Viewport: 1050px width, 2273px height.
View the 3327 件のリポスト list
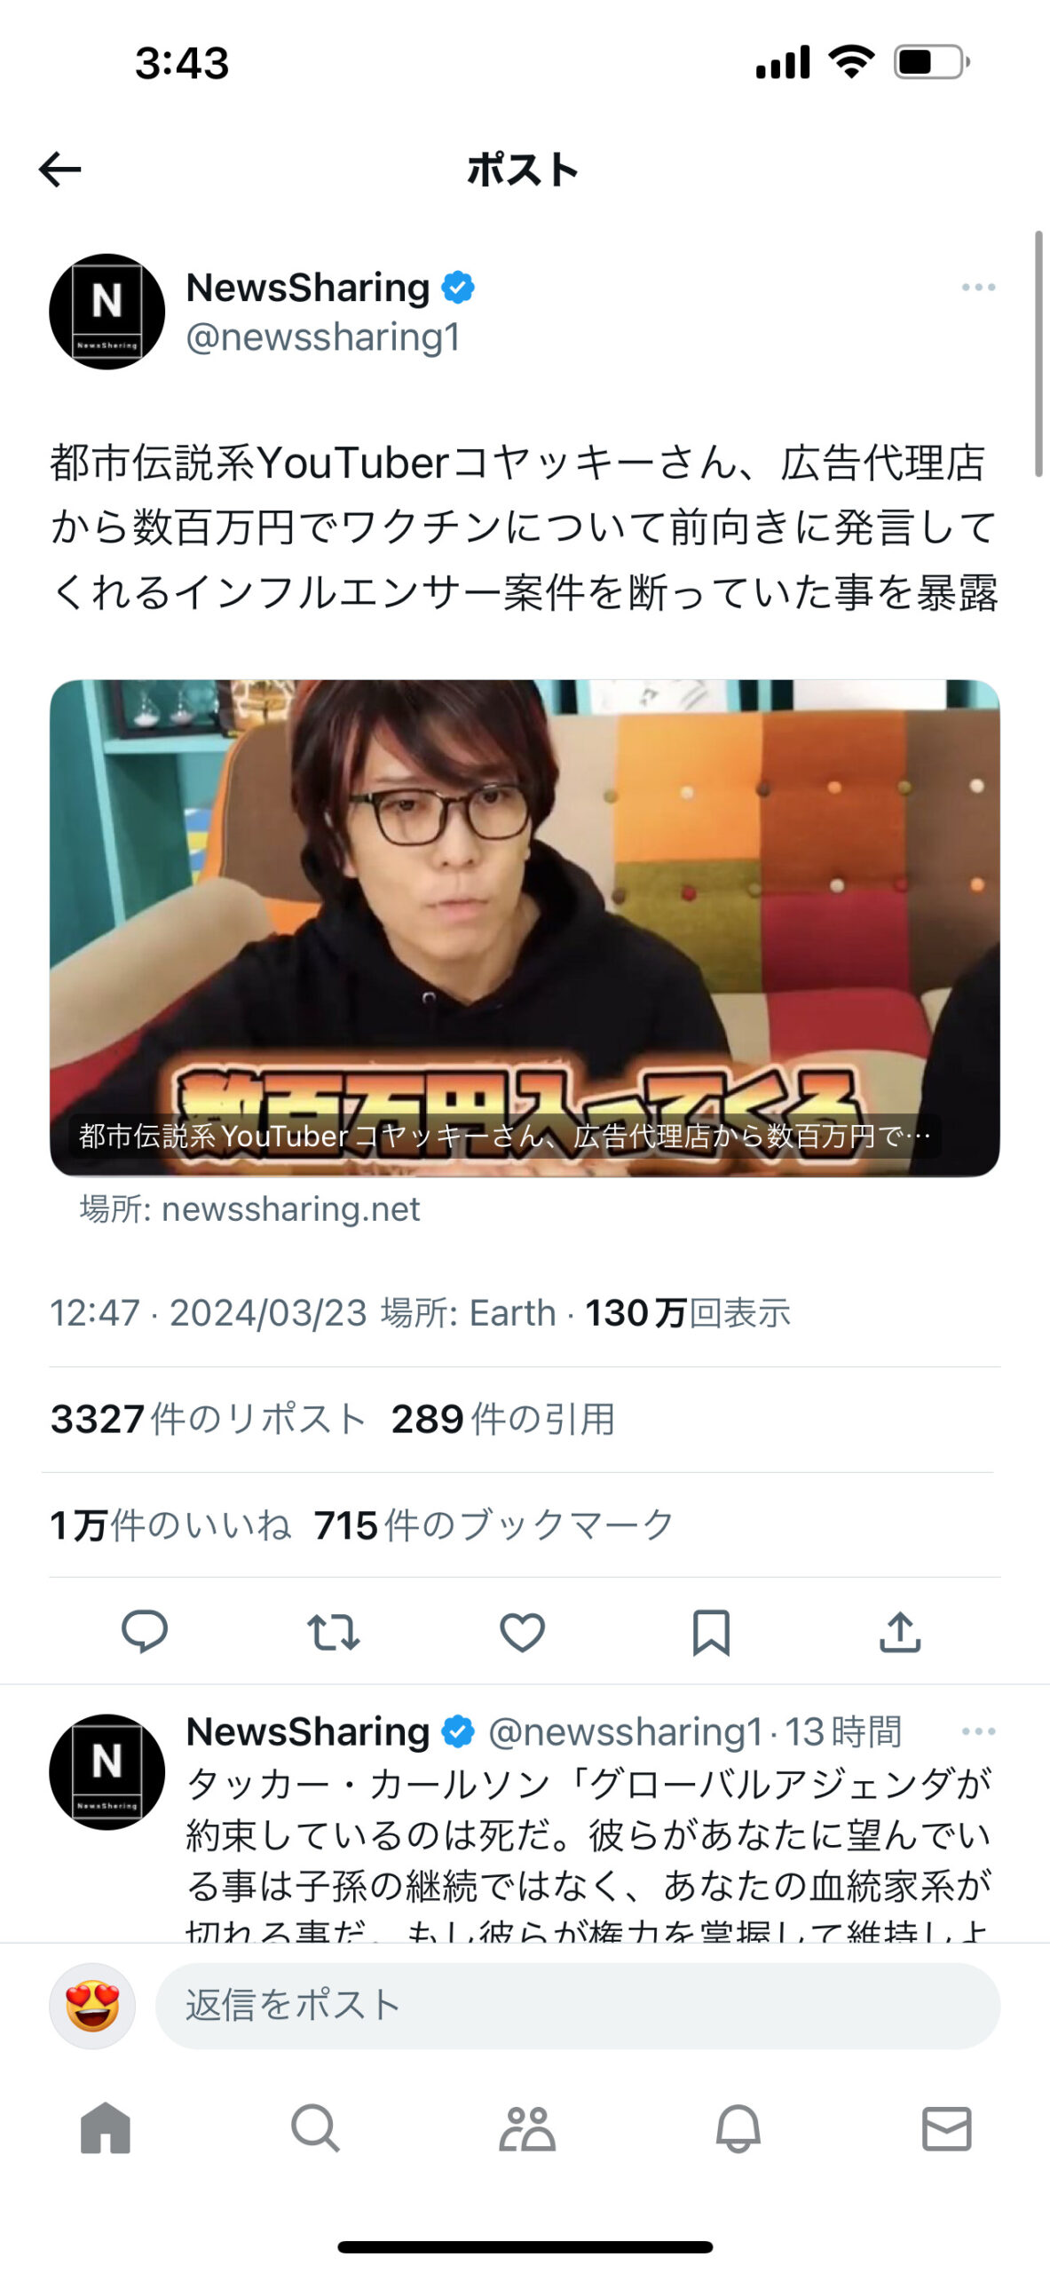click(209, 1418)
